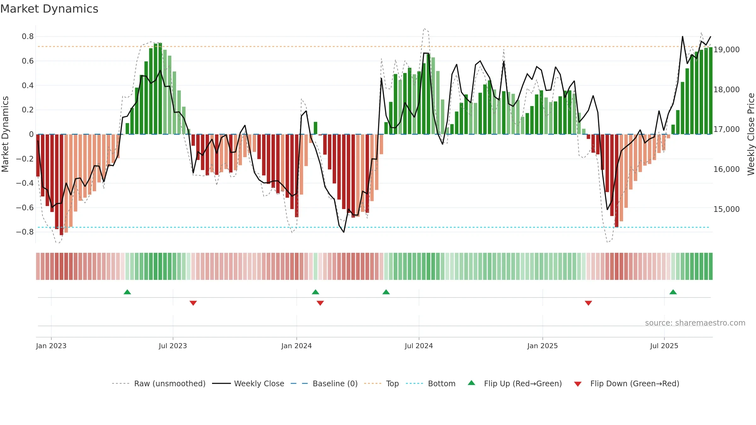This screenshot has height=425, width=756.
Task: Click the Flip Down marker after Jul 2023
Action: pos(193,303)
